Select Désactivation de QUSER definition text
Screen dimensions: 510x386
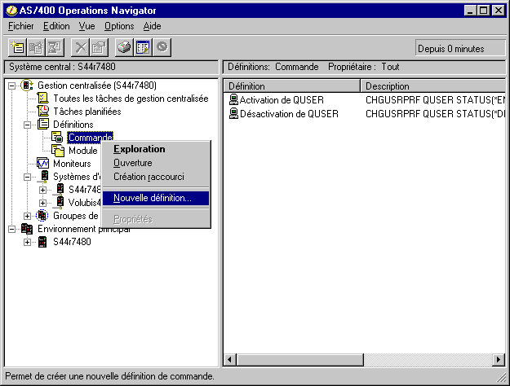point(289,114)
